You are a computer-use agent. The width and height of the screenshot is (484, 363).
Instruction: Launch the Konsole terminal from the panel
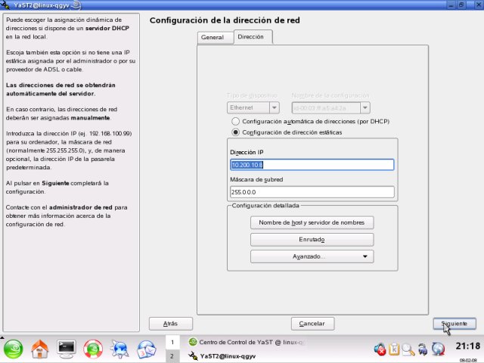67,349
